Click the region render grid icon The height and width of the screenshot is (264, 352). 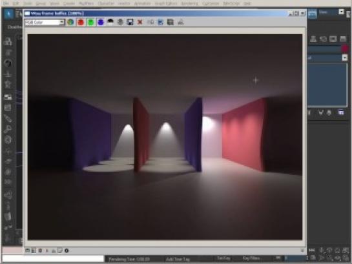[x=171, y=22]
